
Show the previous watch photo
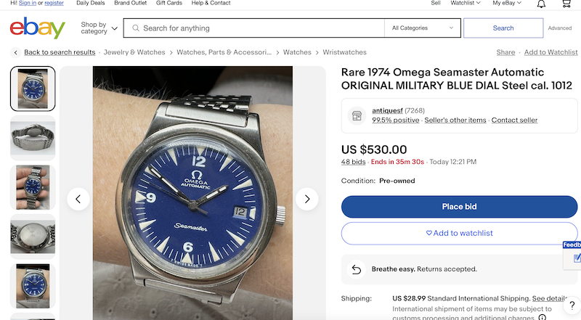[78, 199]
